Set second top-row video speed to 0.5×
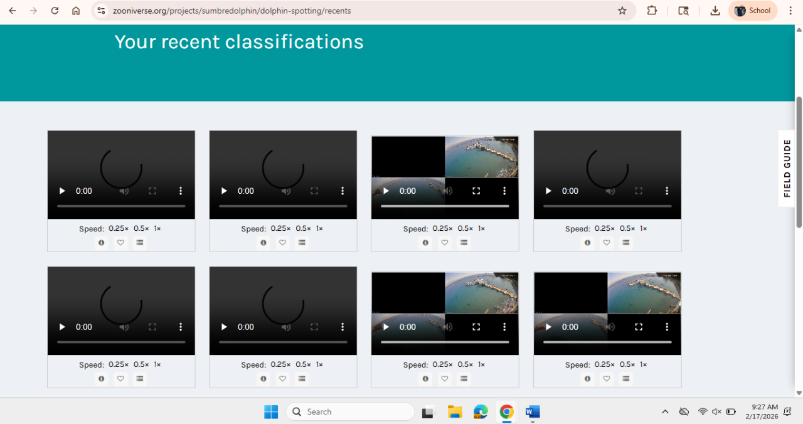This screenshot has height=424, width=803. click(303, 229)
